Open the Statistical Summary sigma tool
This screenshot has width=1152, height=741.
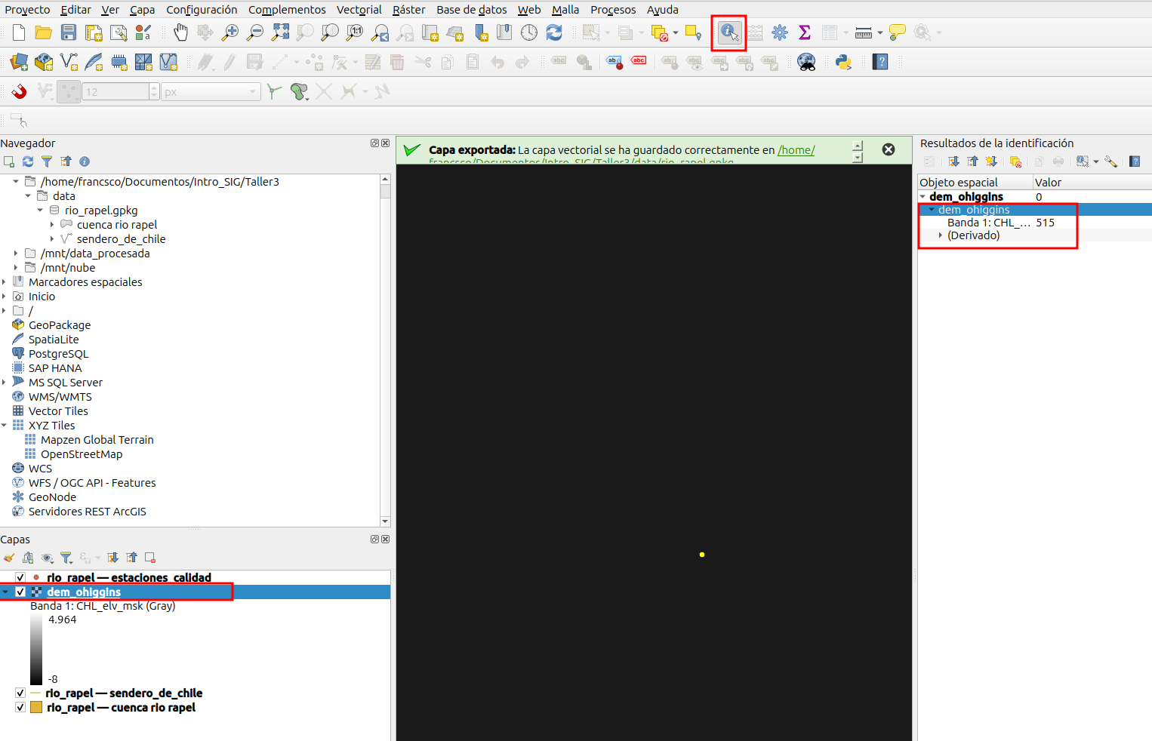coord(805,32)
